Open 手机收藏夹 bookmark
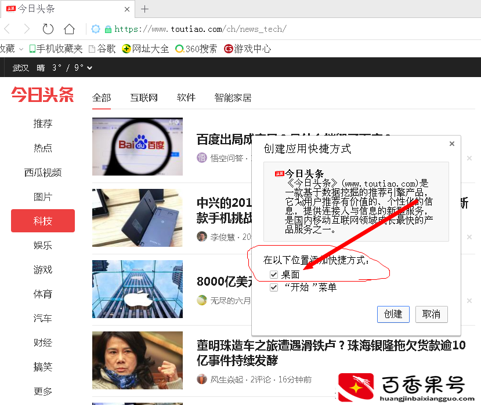The image size is (481, 405). [56, 49]
